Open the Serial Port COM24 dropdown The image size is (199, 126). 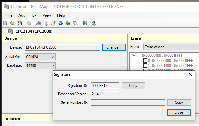(40, 57)
